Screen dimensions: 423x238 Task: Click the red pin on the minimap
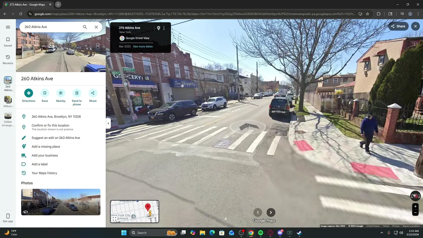[x=148, y=207]
